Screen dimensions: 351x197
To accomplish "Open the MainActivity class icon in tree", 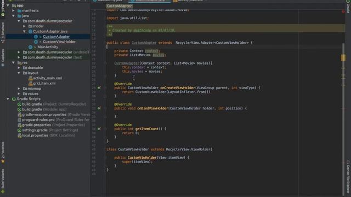I will coord(31,47).
